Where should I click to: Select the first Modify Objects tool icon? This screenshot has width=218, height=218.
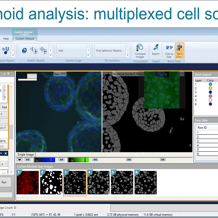pos(24,50)
